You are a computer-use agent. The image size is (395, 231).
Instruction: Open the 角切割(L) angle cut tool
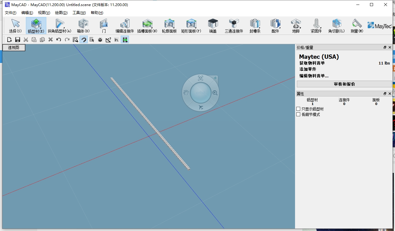tap(336, 25)
